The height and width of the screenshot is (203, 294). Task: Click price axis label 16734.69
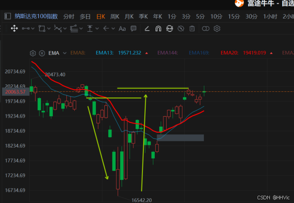pyautogui.click(x=15, y=190)
